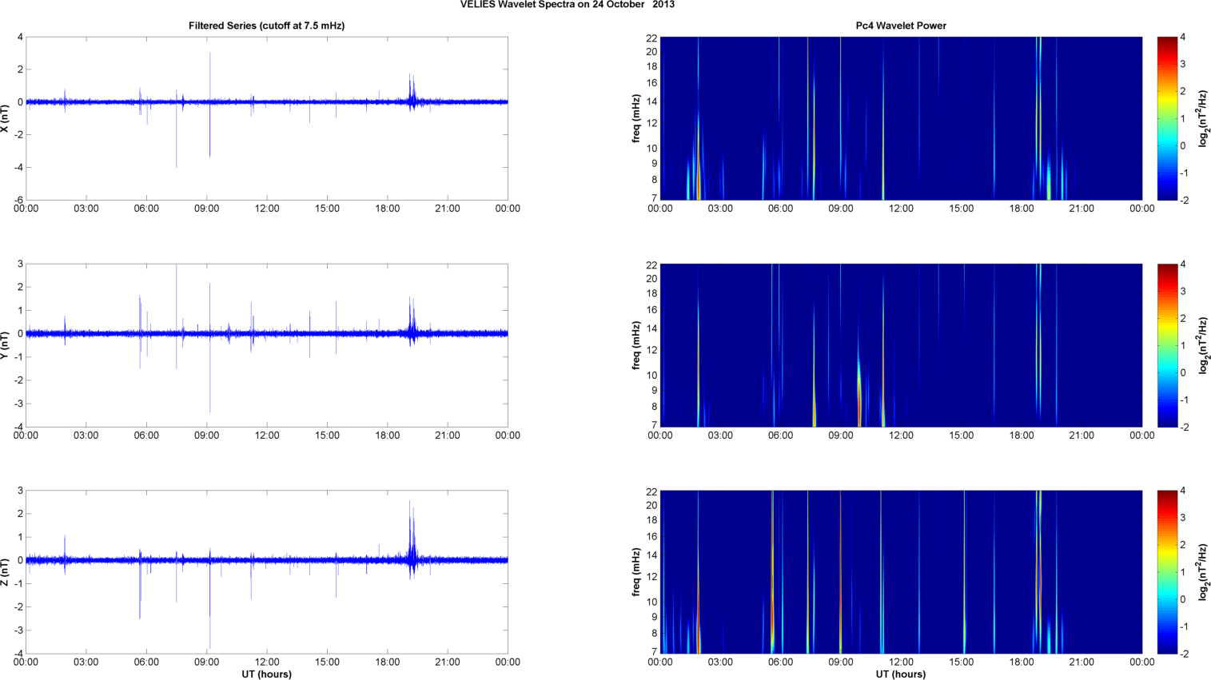Viewport: 1211px width, 680px height.
Task: Click the 'X (nT)' axis label
Action: (x=5, y=118)
